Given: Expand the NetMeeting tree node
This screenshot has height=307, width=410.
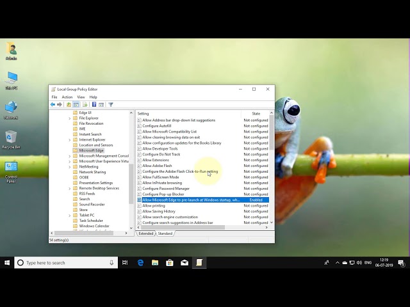Looking at the screenshot, I should click(70, 167).
